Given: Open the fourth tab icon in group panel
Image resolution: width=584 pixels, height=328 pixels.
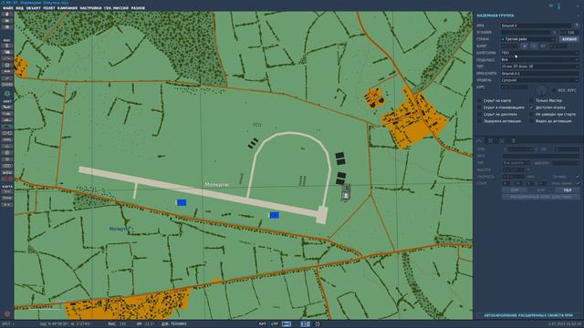Looking at the screenshot, I should click(513, 140).
